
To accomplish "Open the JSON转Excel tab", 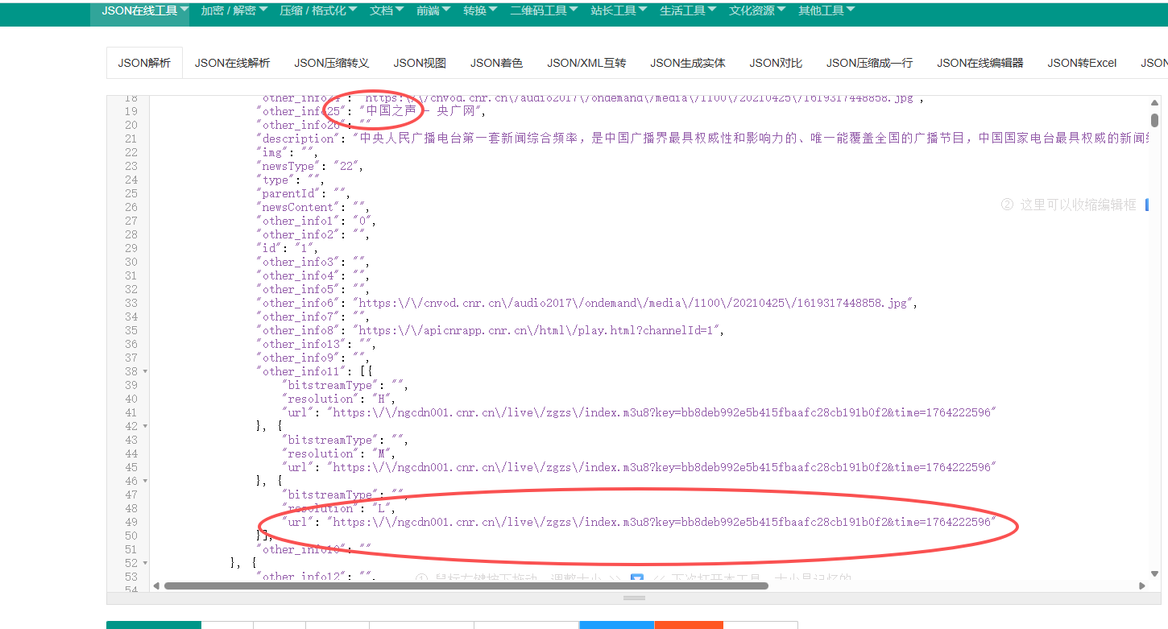I will click(1082, 63).
